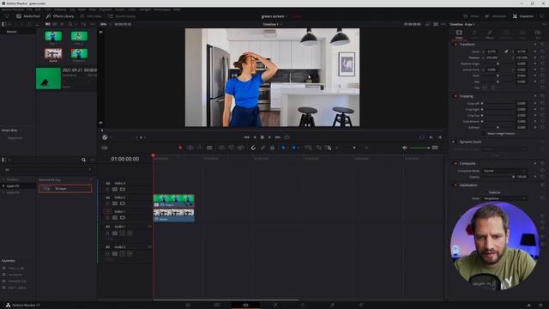
Task: Select the File tab in Inspector
Action: (538, 34)
